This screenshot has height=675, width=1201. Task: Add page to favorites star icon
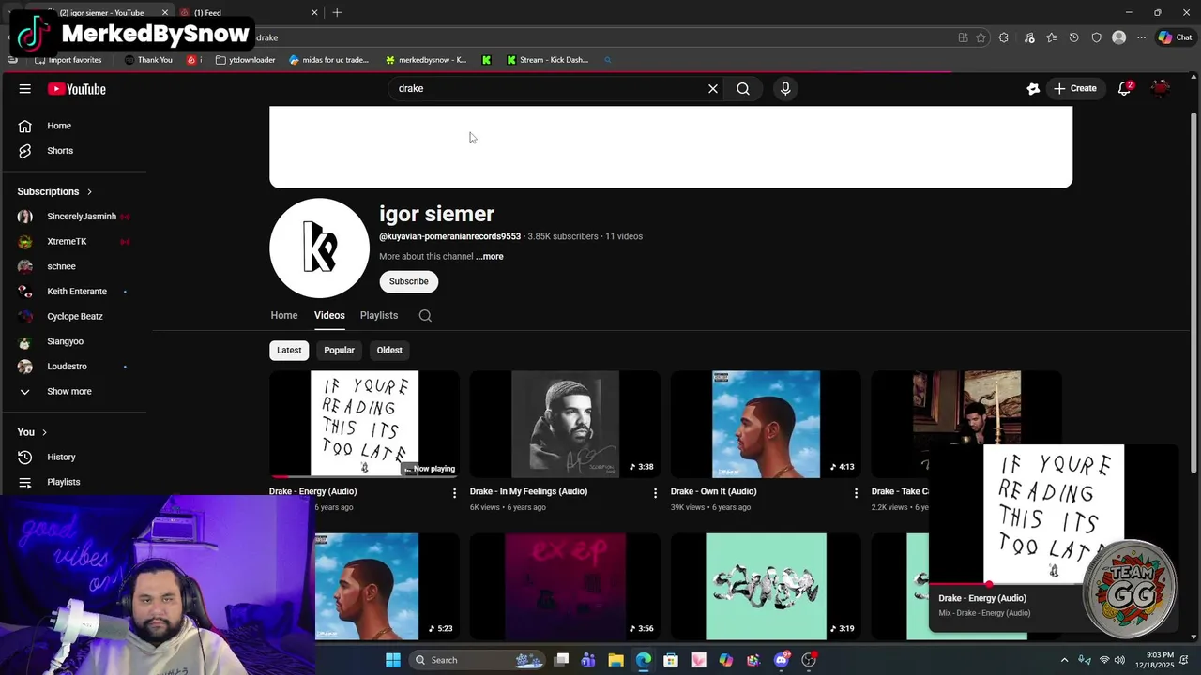[981, 38]
